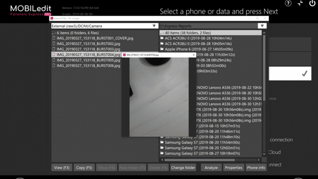Screen dimensions: 318x179
Task: Click scroll left arrow of right pane
Action: pos(162,160)
